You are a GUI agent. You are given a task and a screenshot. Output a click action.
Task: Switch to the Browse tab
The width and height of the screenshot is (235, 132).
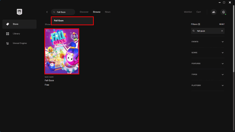click(97, 12)
